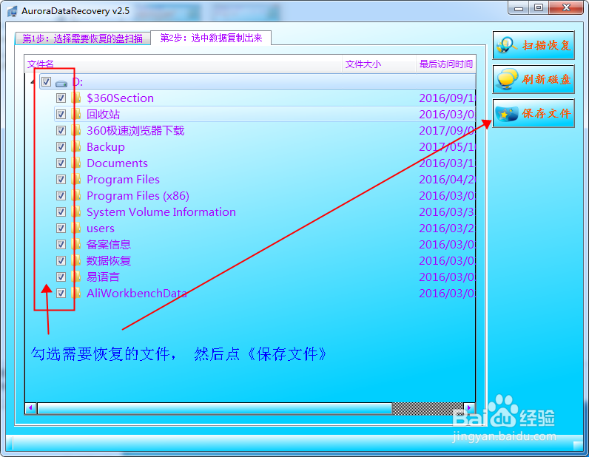Toggle the Program Files (x86) checkbox

pos(61,196)
